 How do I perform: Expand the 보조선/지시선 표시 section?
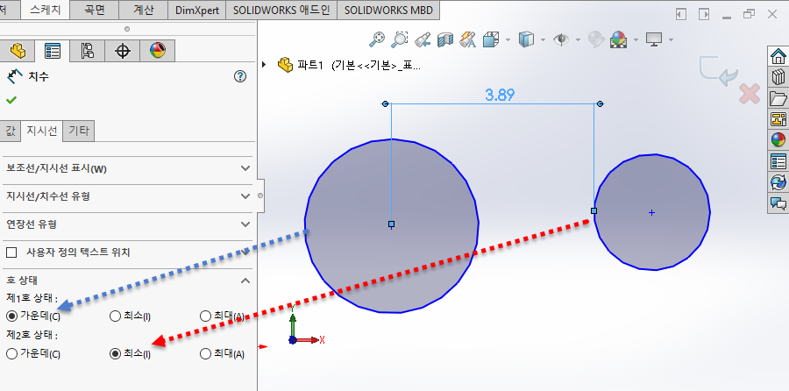(245, 168)
